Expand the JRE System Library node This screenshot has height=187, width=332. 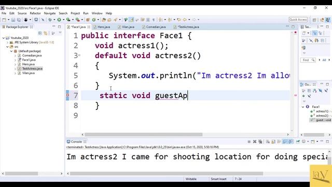pyautogui.click(x=7, y=43)
